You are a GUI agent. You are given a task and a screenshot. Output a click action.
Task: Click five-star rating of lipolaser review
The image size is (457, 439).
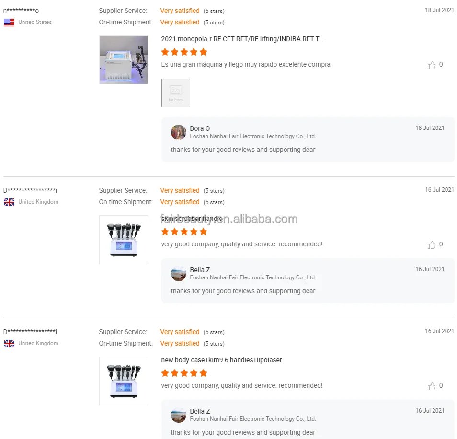click(184, 373)
